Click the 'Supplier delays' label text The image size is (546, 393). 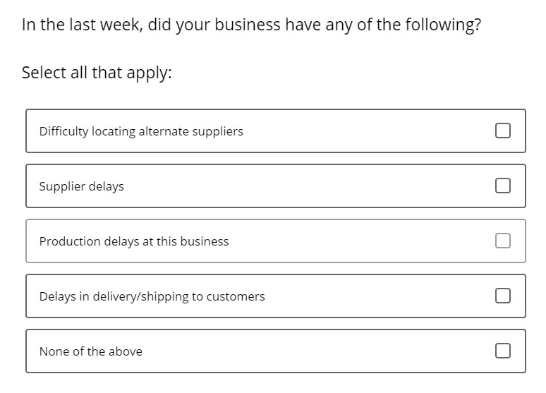(x=82, y=186)
